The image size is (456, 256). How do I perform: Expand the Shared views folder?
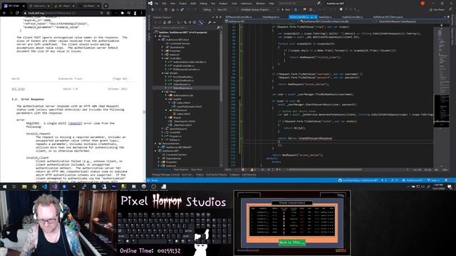point(166,117)
